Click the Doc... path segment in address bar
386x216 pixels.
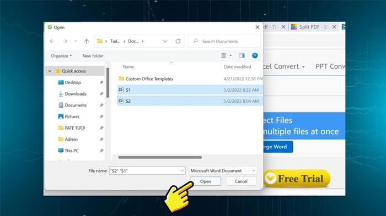(133, 41)
